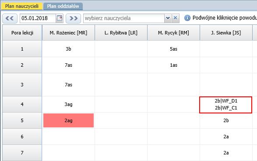Click the 3b lesson in row 1
The image size is (257, 161).
pos(68,49)
